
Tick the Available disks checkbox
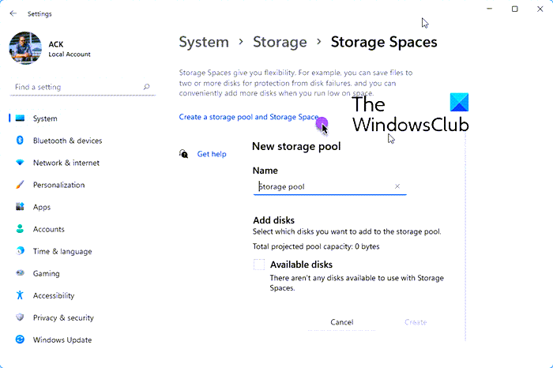coord(259,265)
